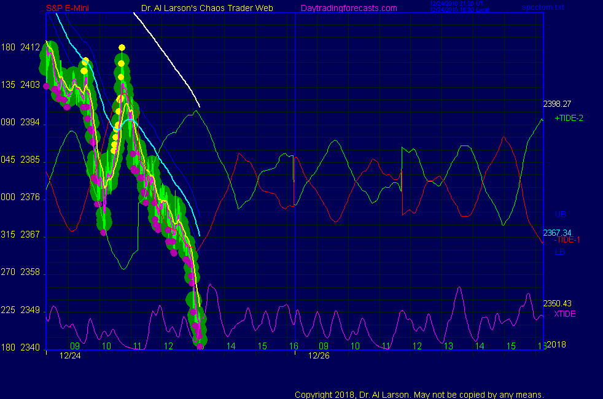Screen dimensions: 603x399
Task: Click the 2350.43 price value
Action: click(x=557, y=303)
